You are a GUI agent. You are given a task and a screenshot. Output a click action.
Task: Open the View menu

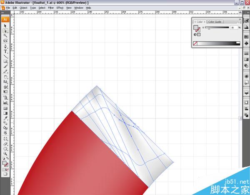click(69, 8)
